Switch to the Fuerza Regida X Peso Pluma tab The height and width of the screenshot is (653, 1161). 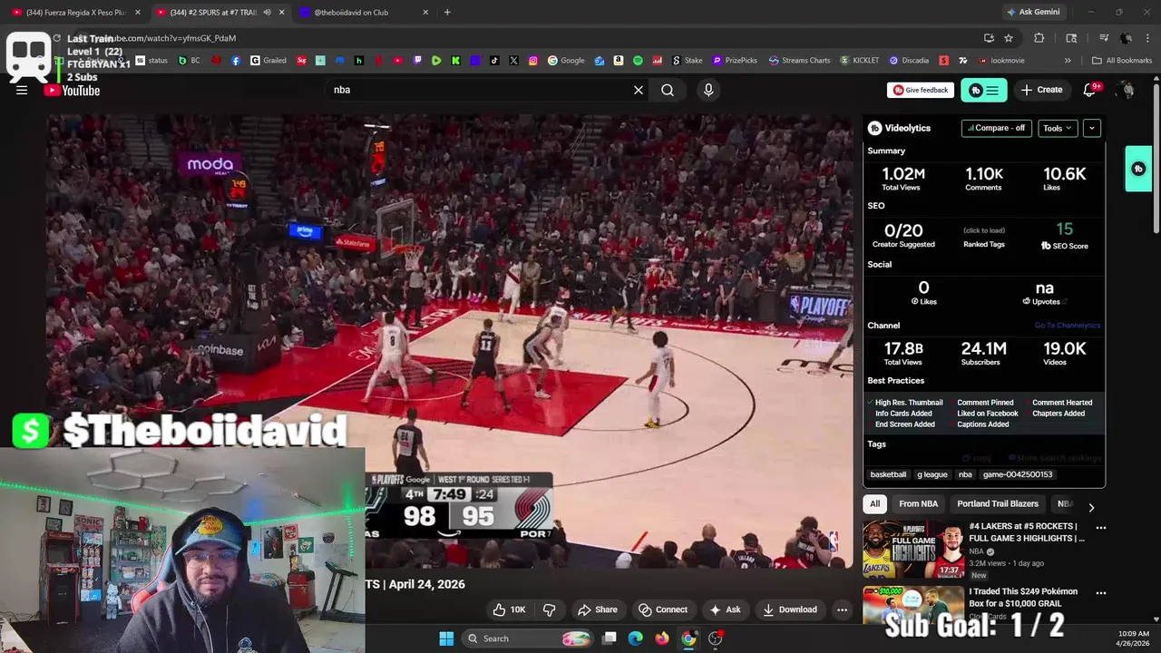click(x=77, y=12)
